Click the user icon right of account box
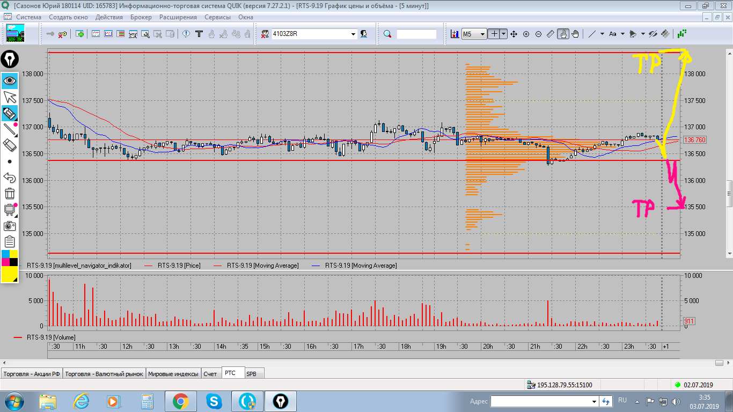This screenshot has height=412, width=733. pos(364,34)
